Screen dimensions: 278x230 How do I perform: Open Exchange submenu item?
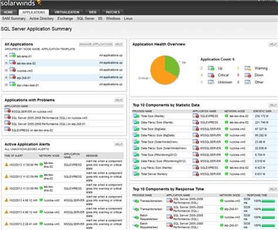click(x=65, y=19)
